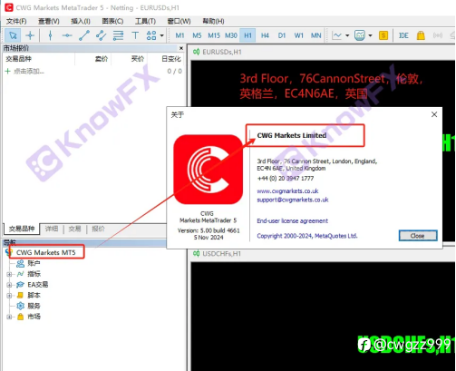Screen dimensions: 456x371
Task: Open the Market shopping bag icon
Action: tap(421, 35)
